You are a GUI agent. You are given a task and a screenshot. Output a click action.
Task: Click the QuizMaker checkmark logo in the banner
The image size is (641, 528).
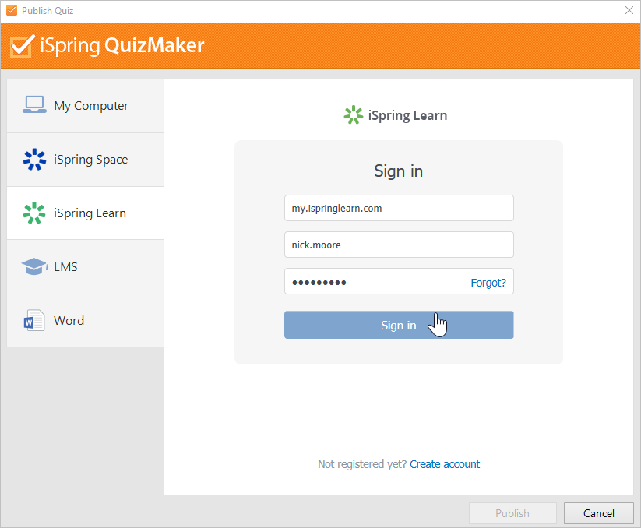tap(21, 46)
